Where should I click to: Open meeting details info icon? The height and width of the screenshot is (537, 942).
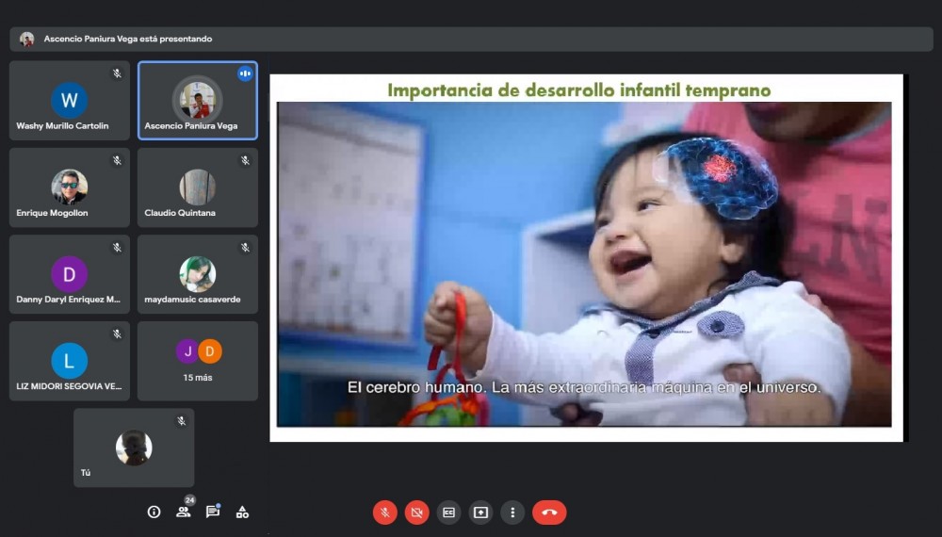tap(154, 512)
